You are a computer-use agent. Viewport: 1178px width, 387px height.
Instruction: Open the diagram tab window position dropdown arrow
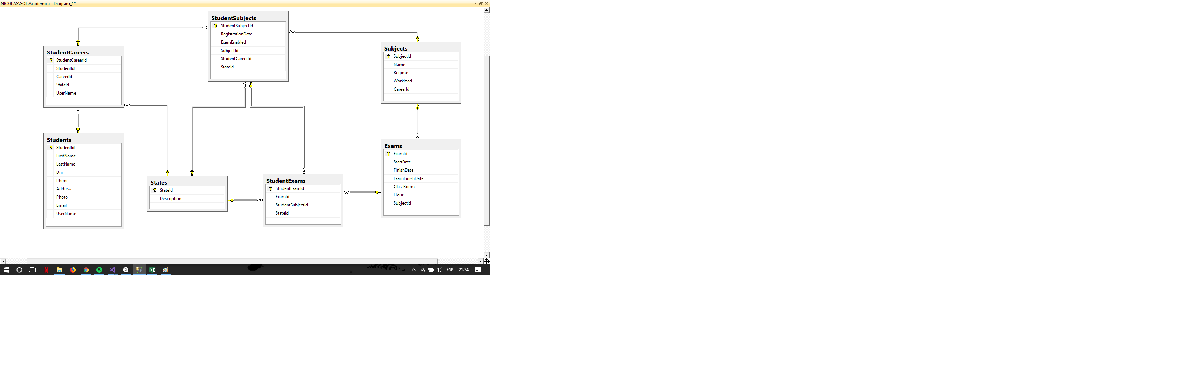(475, 3)
